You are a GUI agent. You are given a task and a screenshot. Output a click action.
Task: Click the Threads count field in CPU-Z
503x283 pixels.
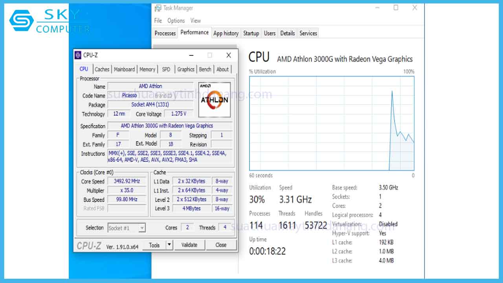pos(225,228)
